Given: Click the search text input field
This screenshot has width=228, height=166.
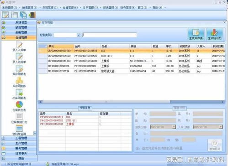Looking at the screenshot, I should [110, 35].
